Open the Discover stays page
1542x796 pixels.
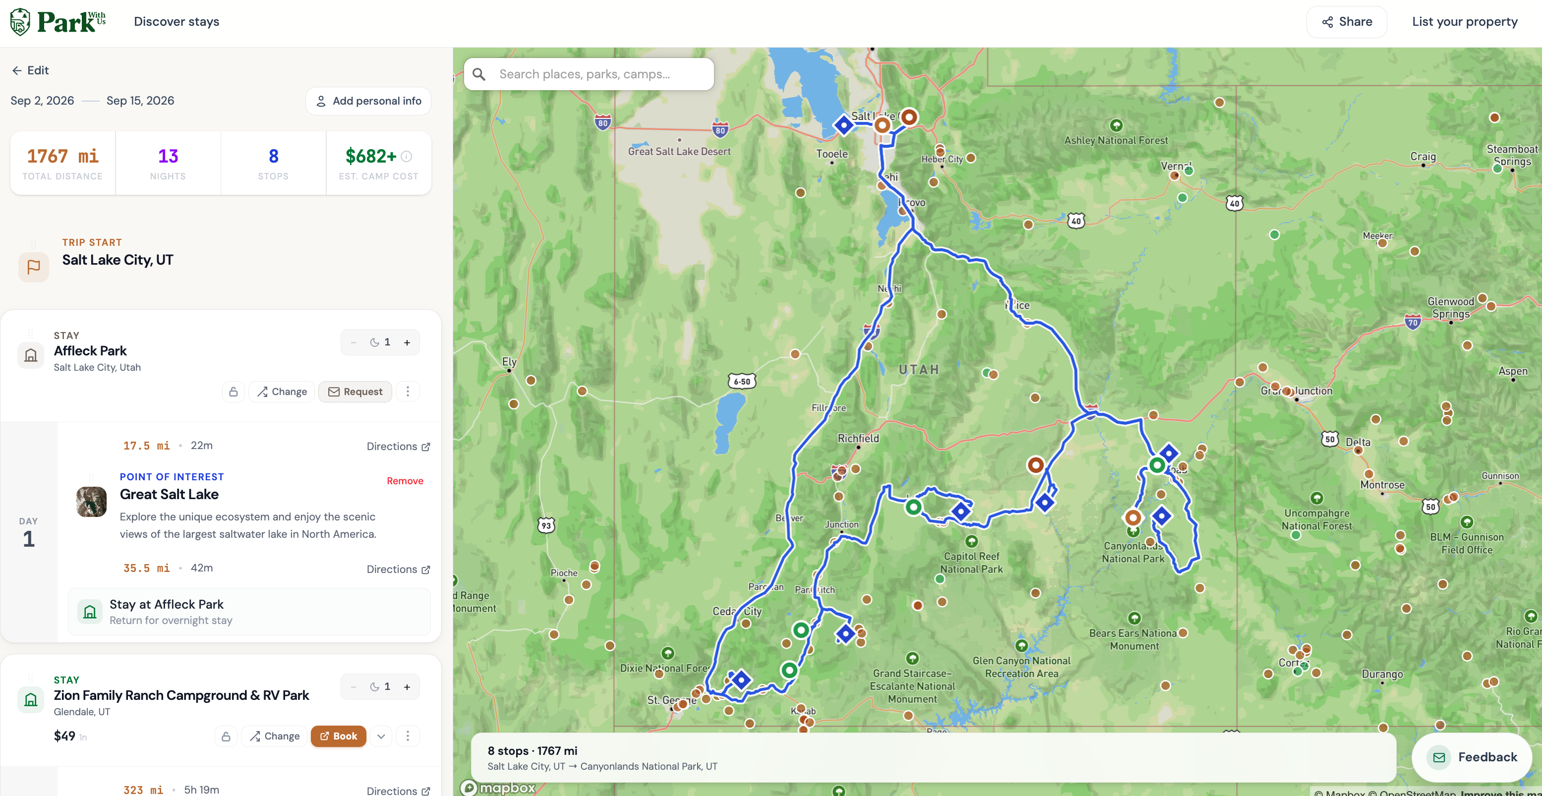click(x=177, y=21)
